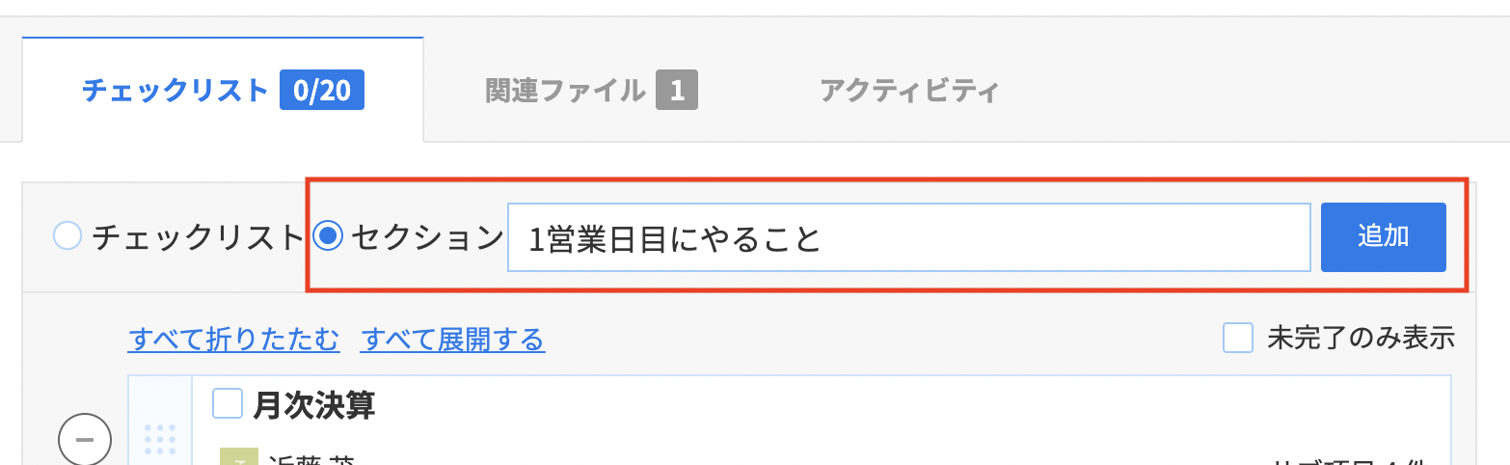Click the セクション radio label text
This screenshot has width=1510, height=465.
coord(427,237)
